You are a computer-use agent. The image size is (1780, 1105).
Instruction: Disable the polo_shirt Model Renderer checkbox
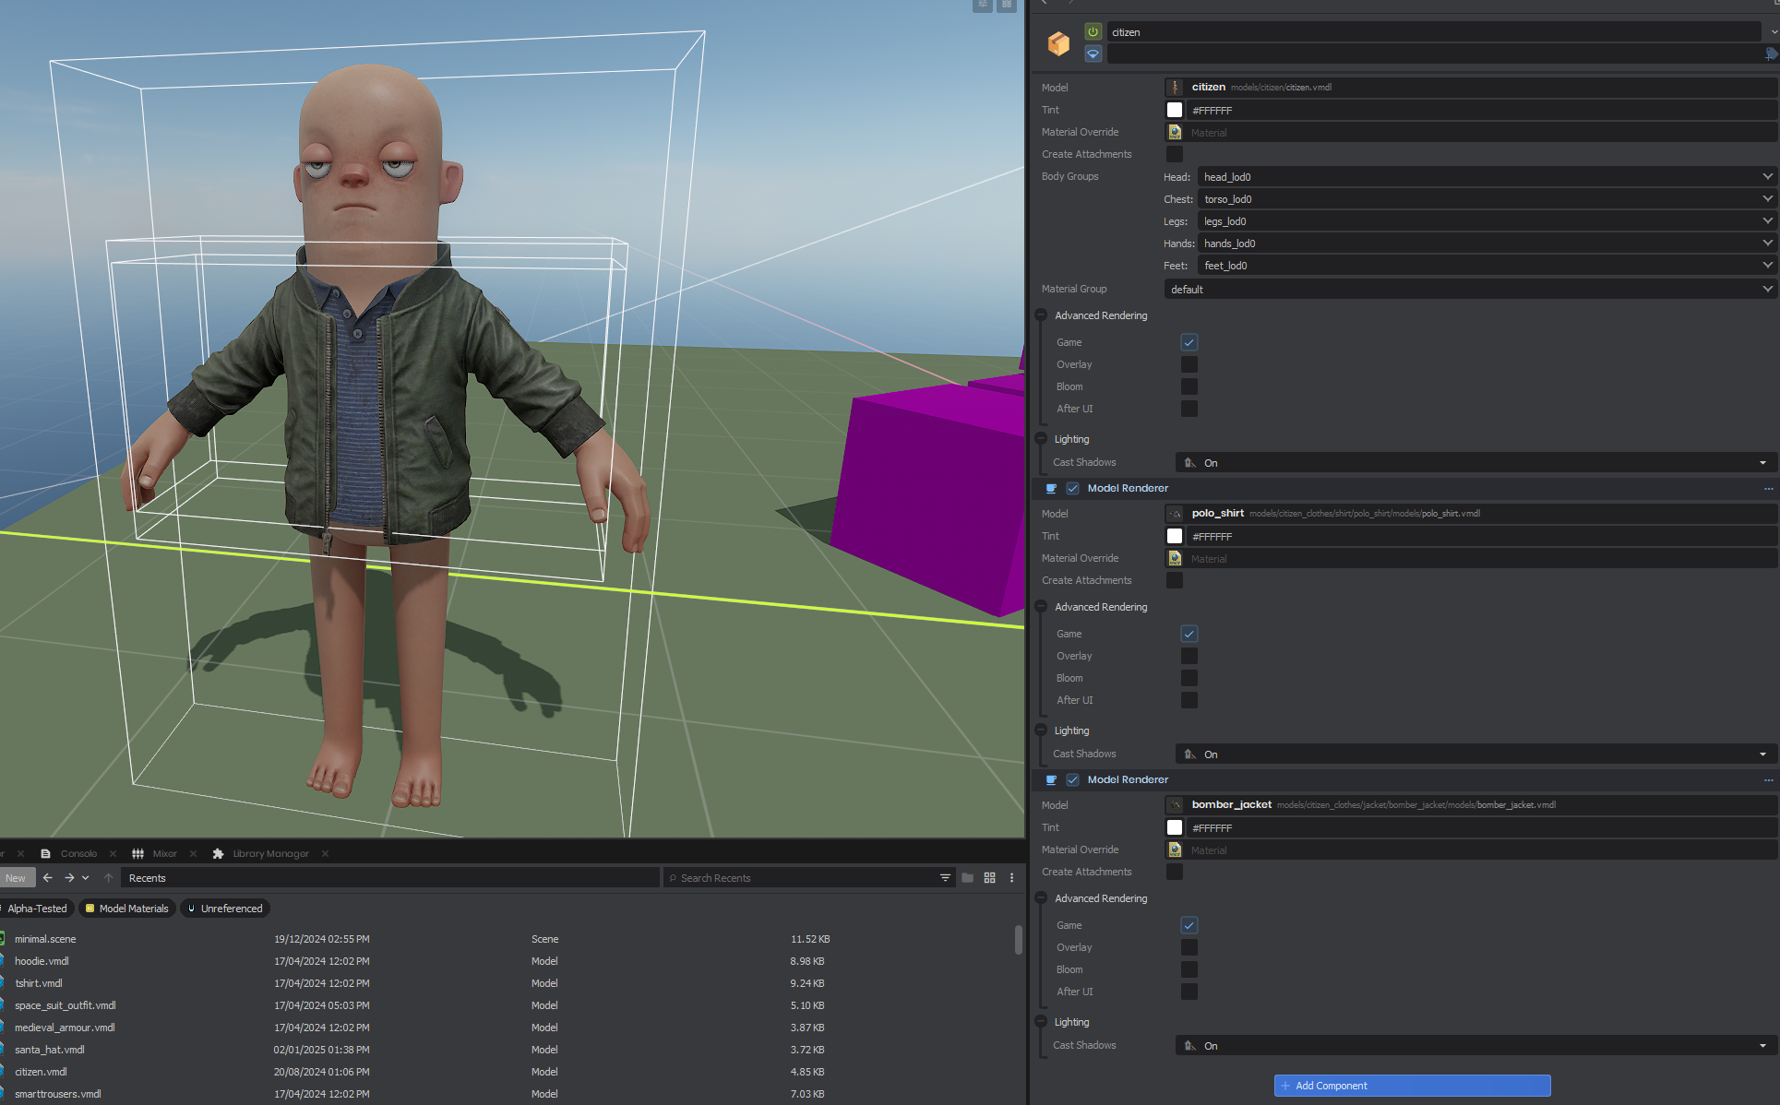tap(1072, 489)
